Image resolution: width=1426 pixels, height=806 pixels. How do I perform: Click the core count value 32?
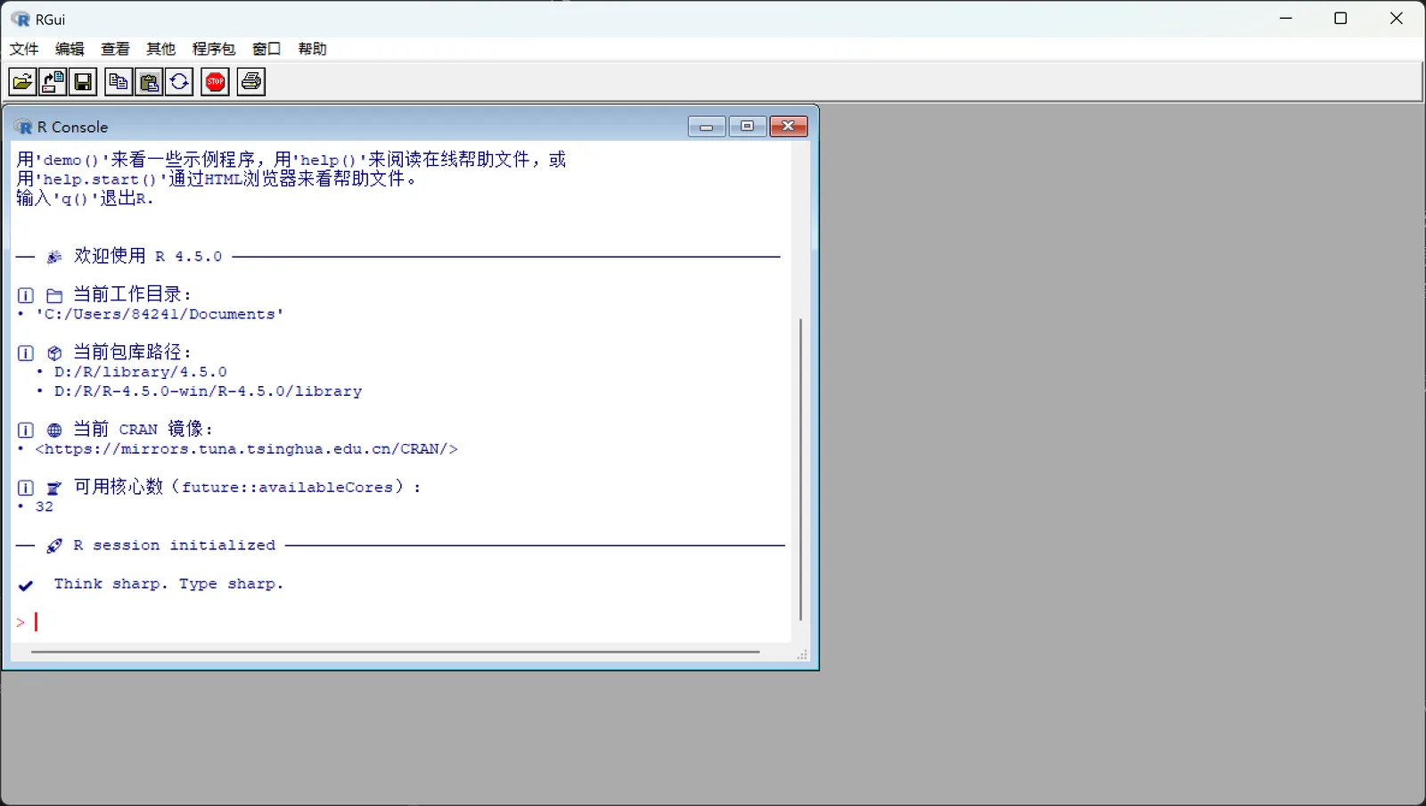tap(45, 507)
